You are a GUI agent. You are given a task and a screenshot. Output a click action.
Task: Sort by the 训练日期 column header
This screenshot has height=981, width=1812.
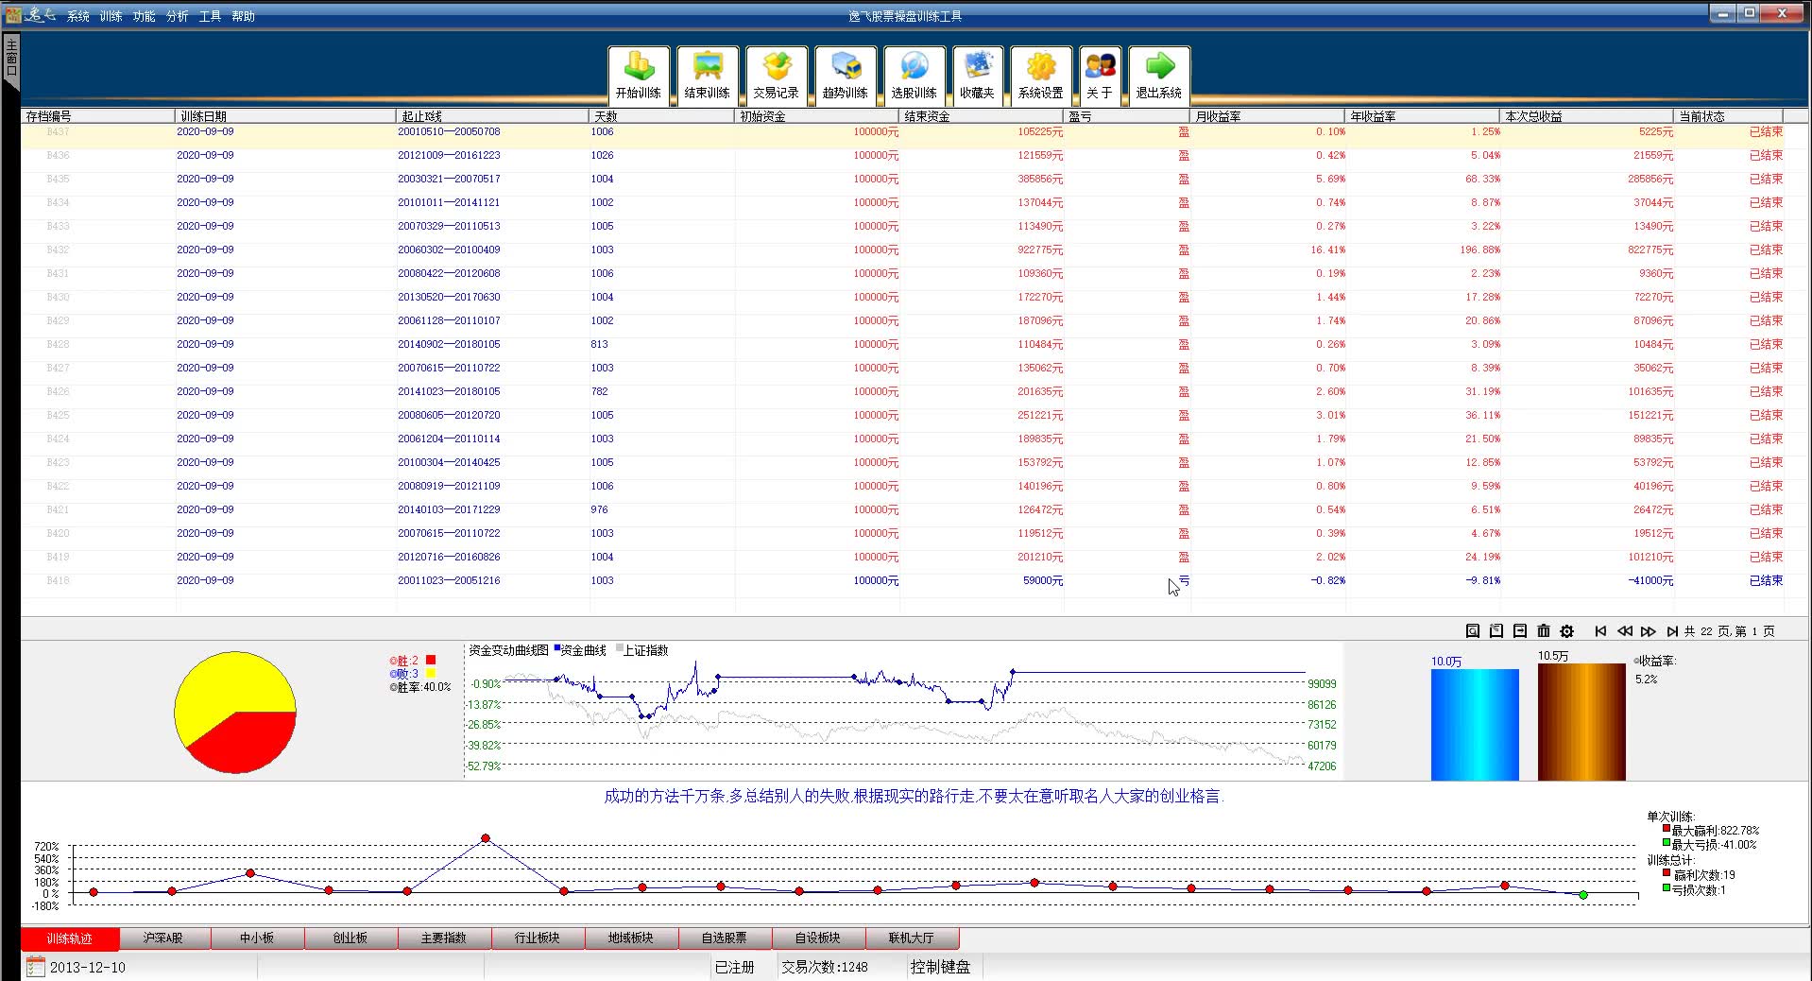click(x=285, y=116)
